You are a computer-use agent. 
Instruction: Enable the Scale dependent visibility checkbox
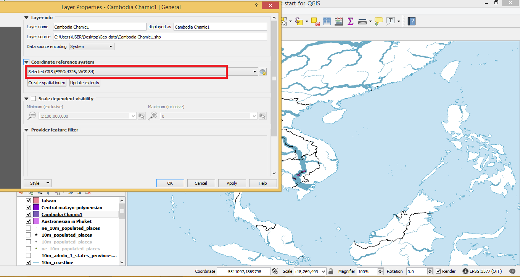click(34, 99)
